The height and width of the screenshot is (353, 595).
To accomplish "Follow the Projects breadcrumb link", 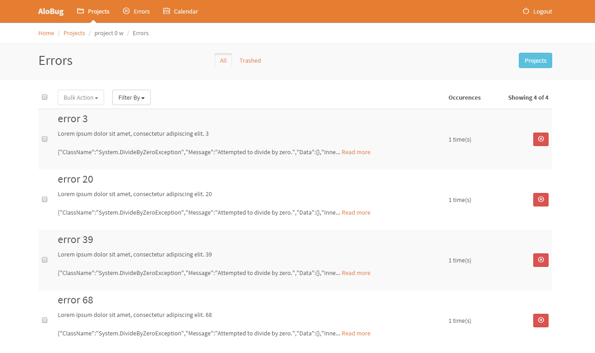I will pos(74,33).
